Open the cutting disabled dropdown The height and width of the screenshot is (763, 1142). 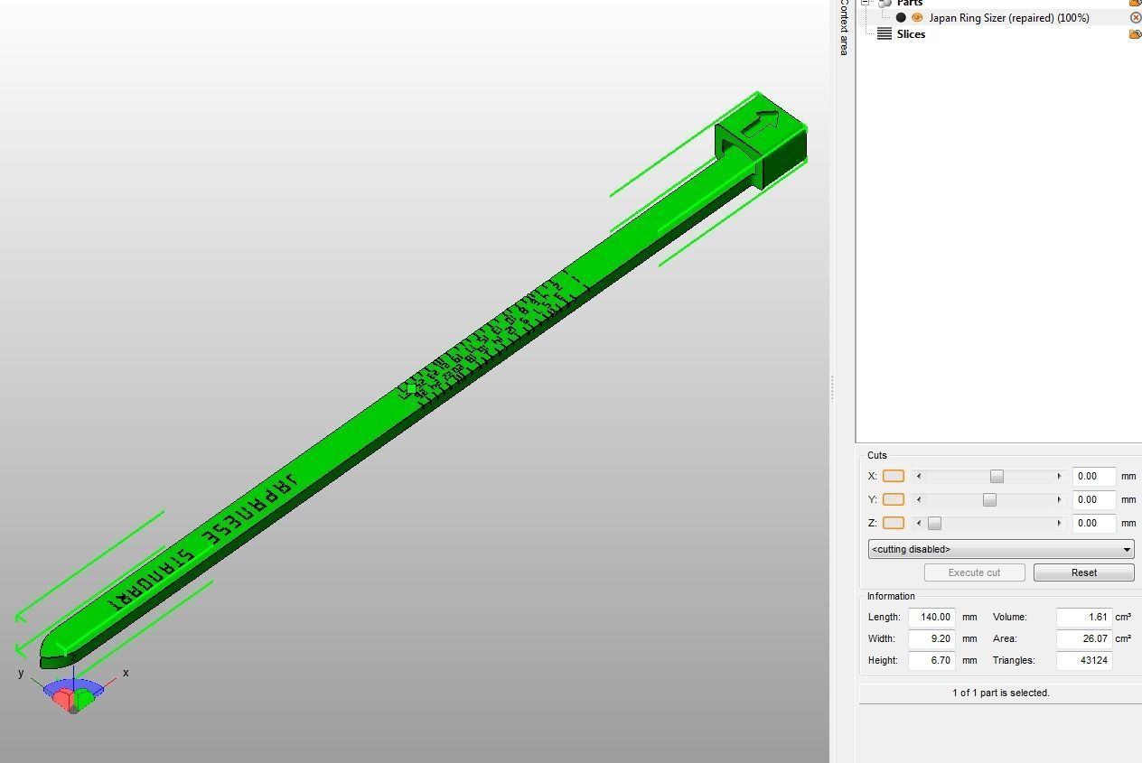point(1001,549)
